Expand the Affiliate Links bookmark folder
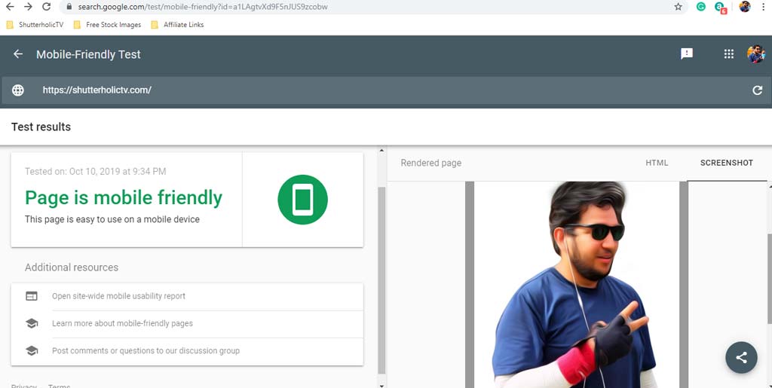772x388 pixels. [x=178, y=25]
